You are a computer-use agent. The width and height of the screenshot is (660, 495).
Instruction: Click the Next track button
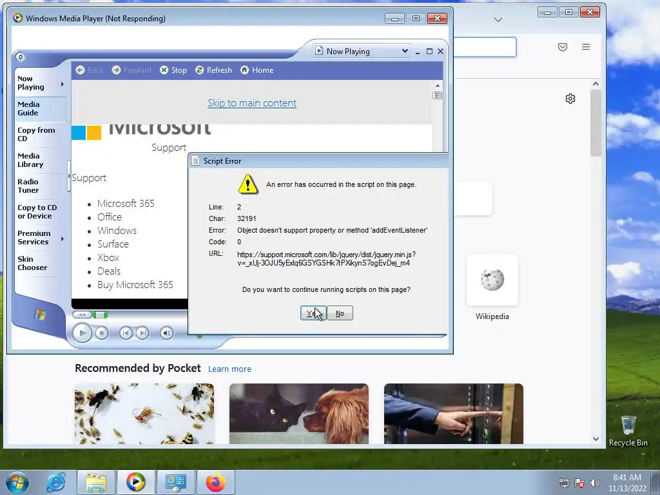[x=142, y=333]
